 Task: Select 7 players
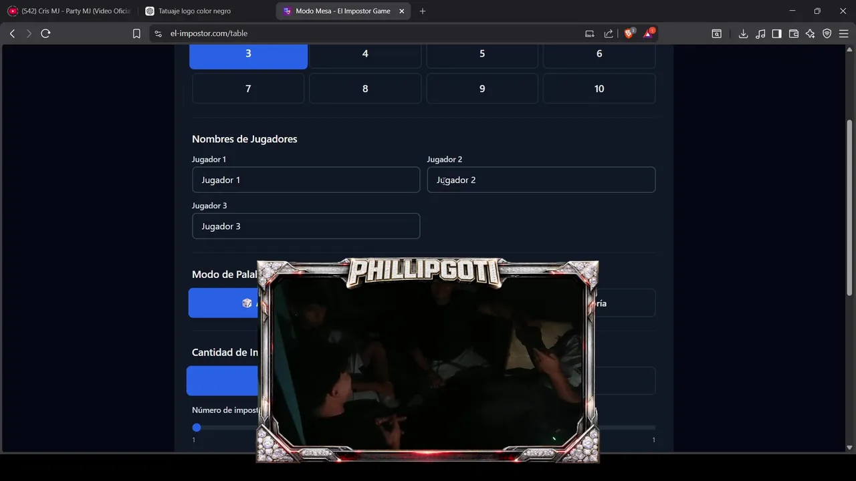click(248, 88)
